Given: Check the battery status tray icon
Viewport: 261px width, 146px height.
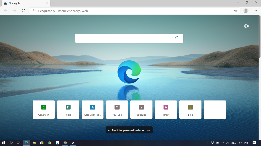Looking at the screenshot, I should (x=217, y=143).
